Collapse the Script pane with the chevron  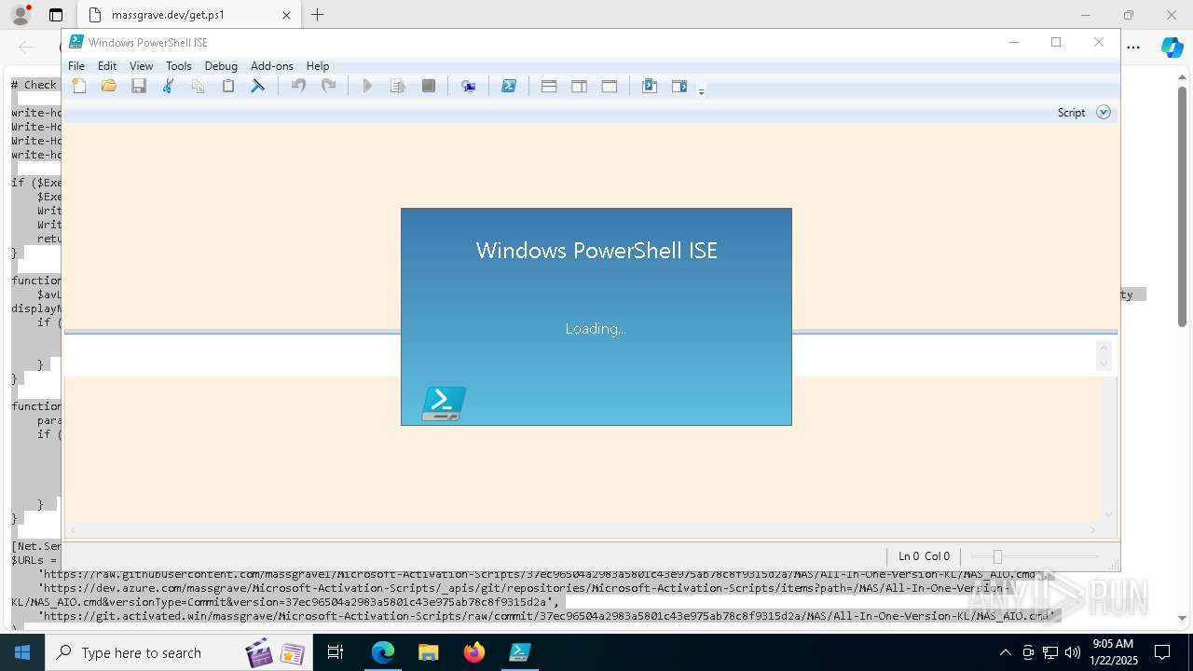tap(1104, 112)
